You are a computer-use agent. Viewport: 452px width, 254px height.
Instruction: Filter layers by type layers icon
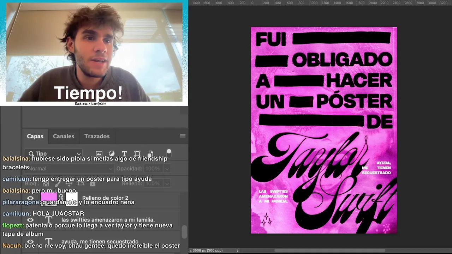coord(124,153)
